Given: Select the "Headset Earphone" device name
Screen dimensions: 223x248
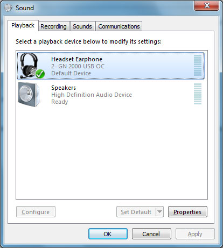Looking at the screenshot, I should point(76,59).
